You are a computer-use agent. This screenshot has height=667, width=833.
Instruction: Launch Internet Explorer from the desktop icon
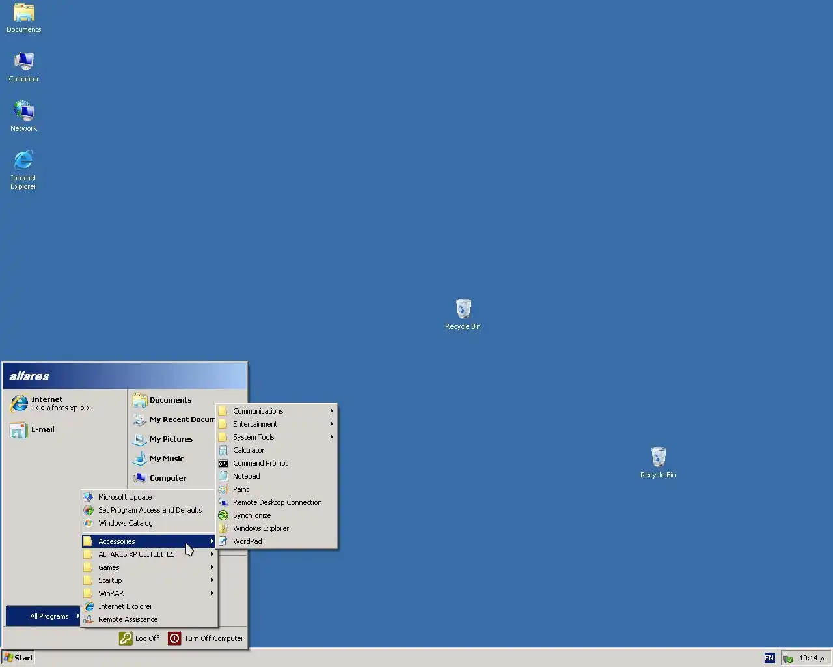tap(23, 171)
